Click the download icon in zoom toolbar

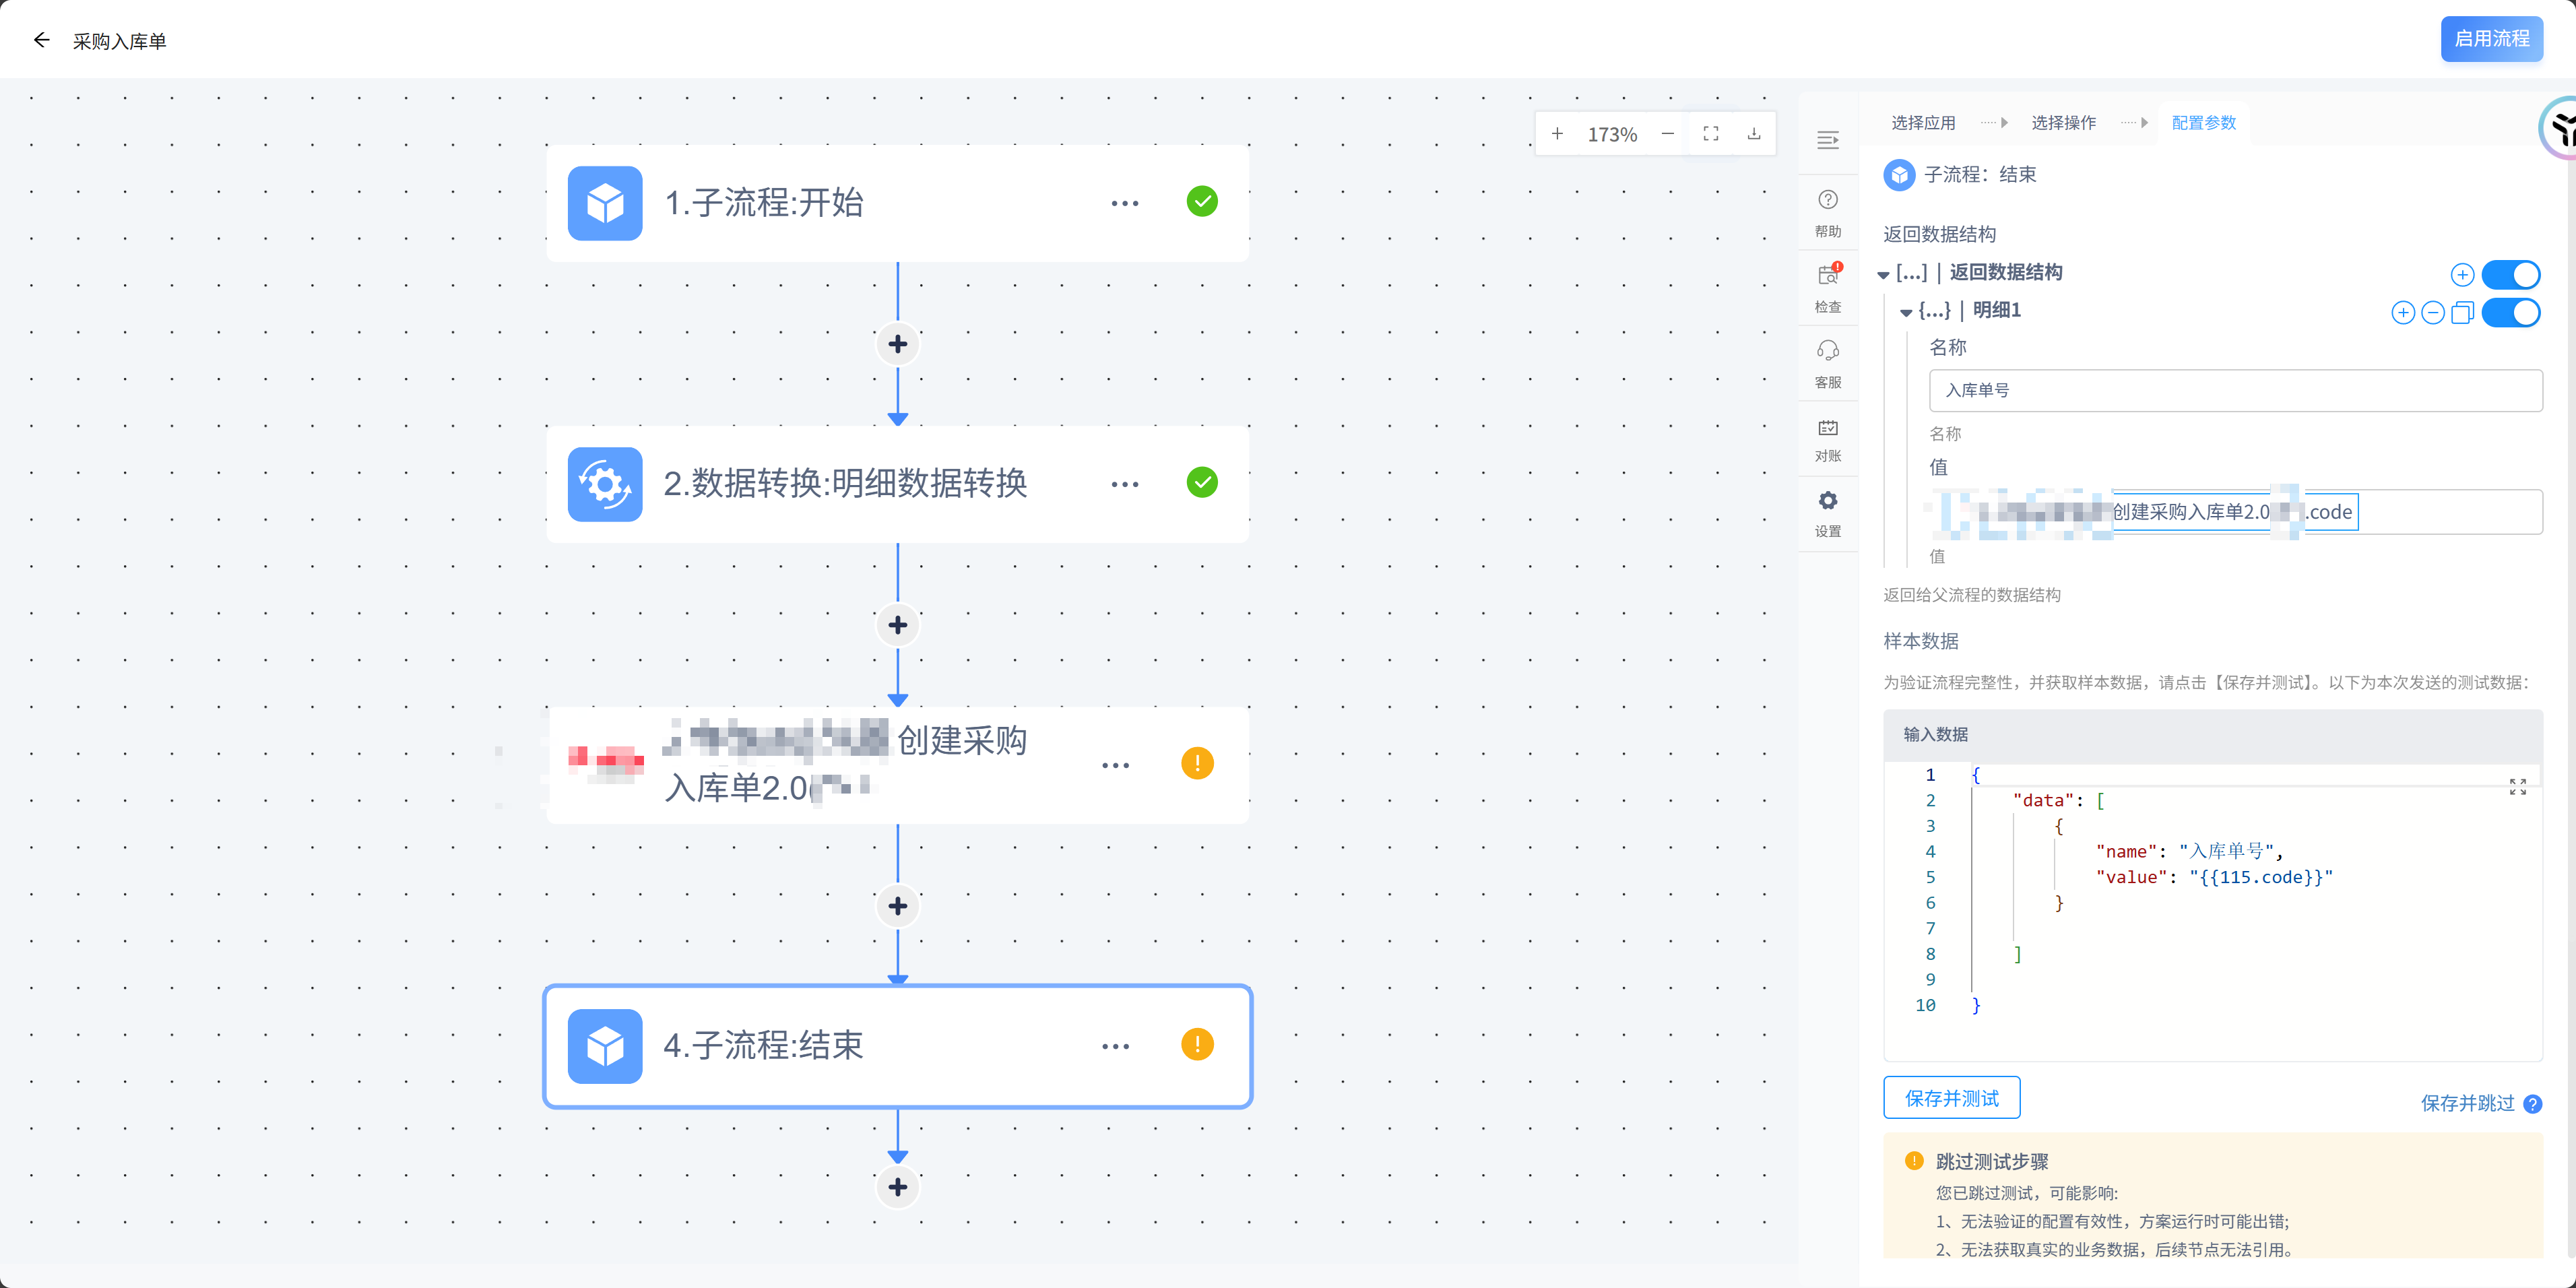click(1753, 134)
